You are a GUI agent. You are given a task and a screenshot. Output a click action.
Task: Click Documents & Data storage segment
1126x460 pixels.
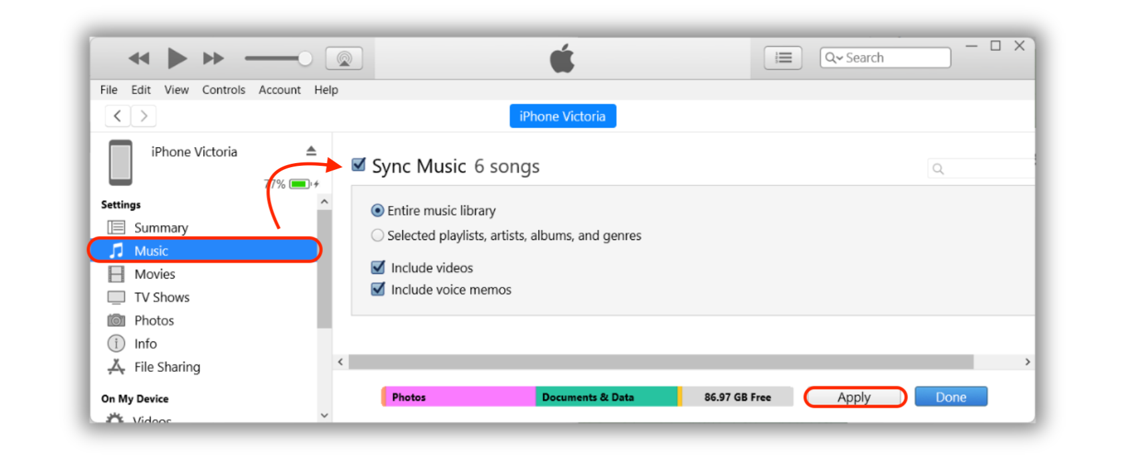point(606,397)
